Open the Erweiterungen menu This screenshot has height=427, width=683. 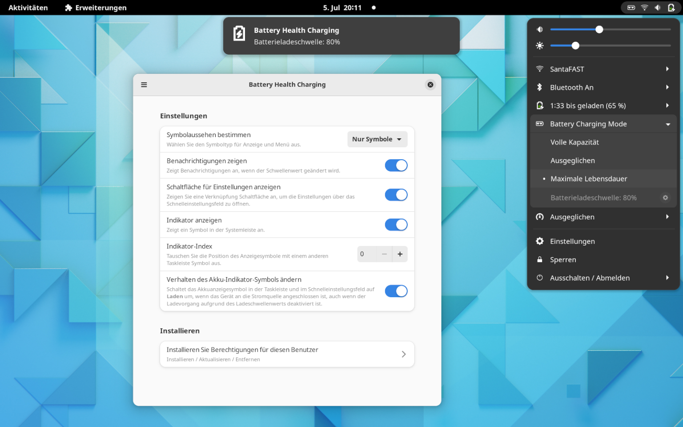click(95, 7)
